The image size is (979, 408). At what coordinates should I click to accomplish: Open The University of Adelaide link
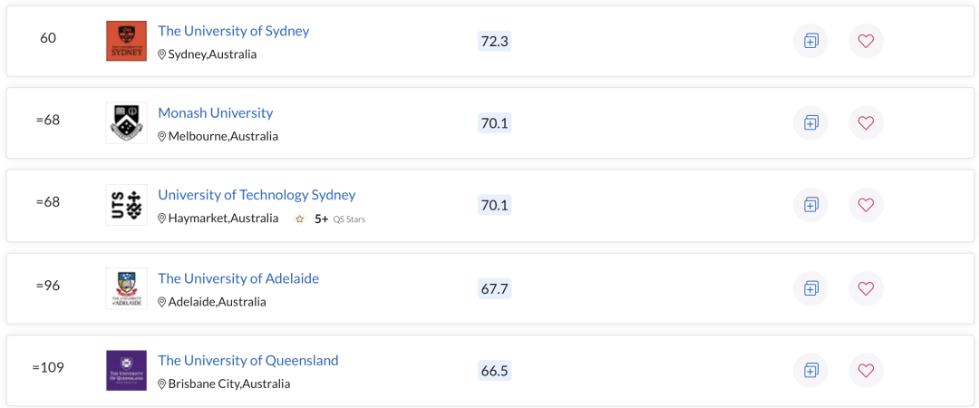coord(238,278)
